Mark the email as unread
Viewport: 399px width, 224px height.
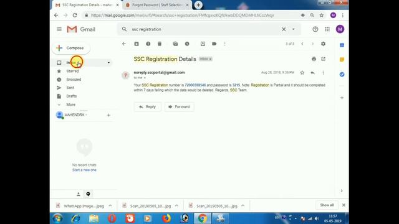175,44
